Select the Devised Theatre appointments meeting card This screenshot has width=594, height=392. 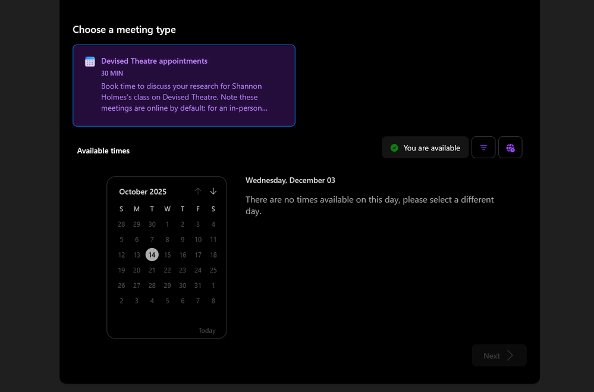[184, 85]
